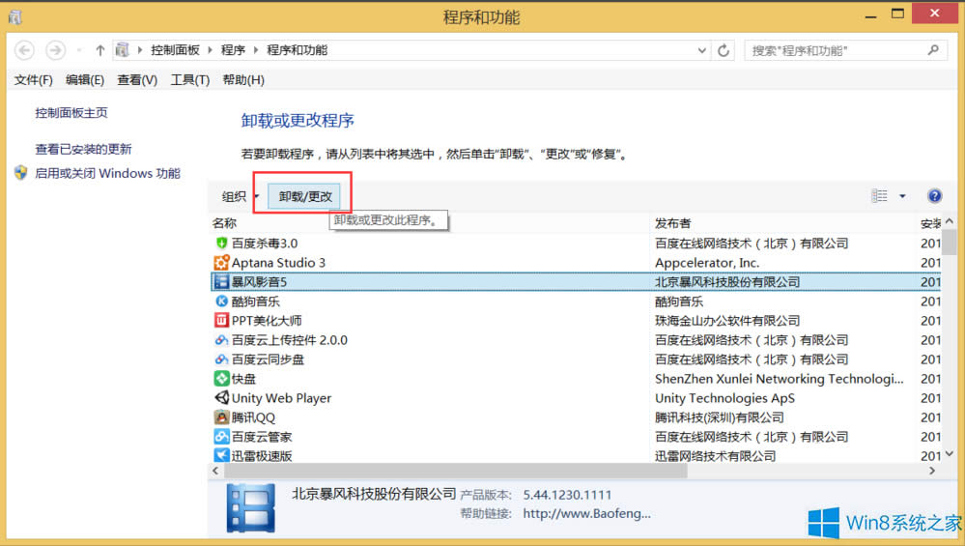
Task: Click publisher 珠海金山办公软件有限公司
Action: (x=727, y=321)
